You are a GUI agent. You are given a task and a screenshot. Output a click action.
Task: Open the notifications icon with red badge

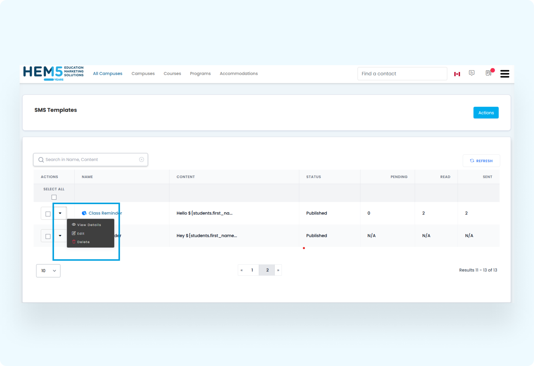pyautogui.click(x=488, y=73)
